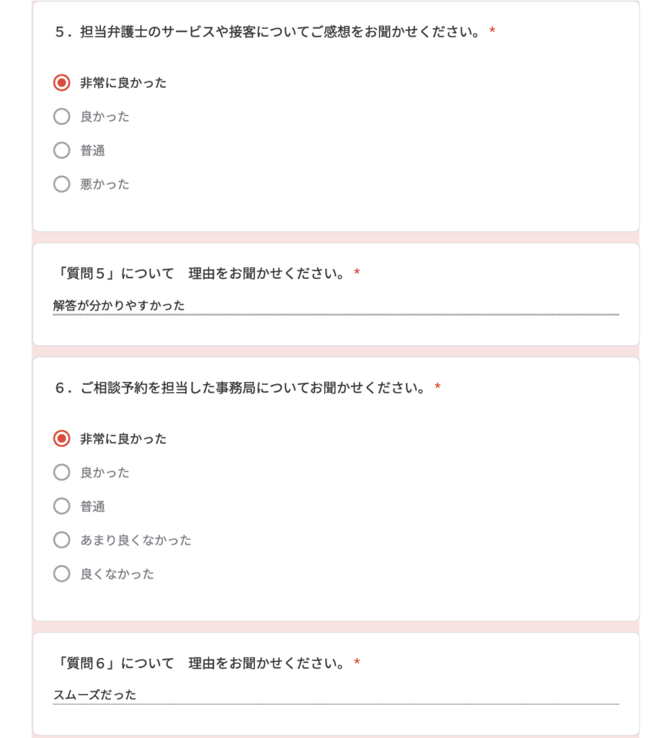Pick 悪かった in question 5
The width and height of the screenshot is (671, 738).
tap(62, 184)
